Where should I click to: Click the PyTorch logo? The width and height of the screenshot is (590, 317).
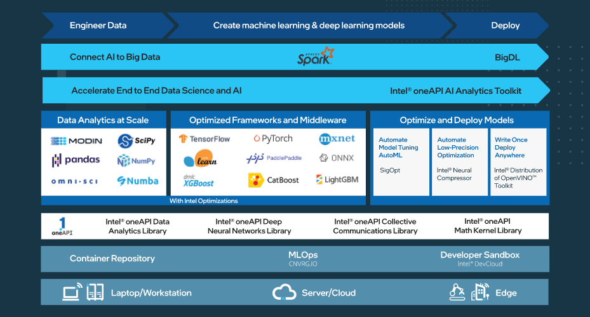(x=273, y=138)
